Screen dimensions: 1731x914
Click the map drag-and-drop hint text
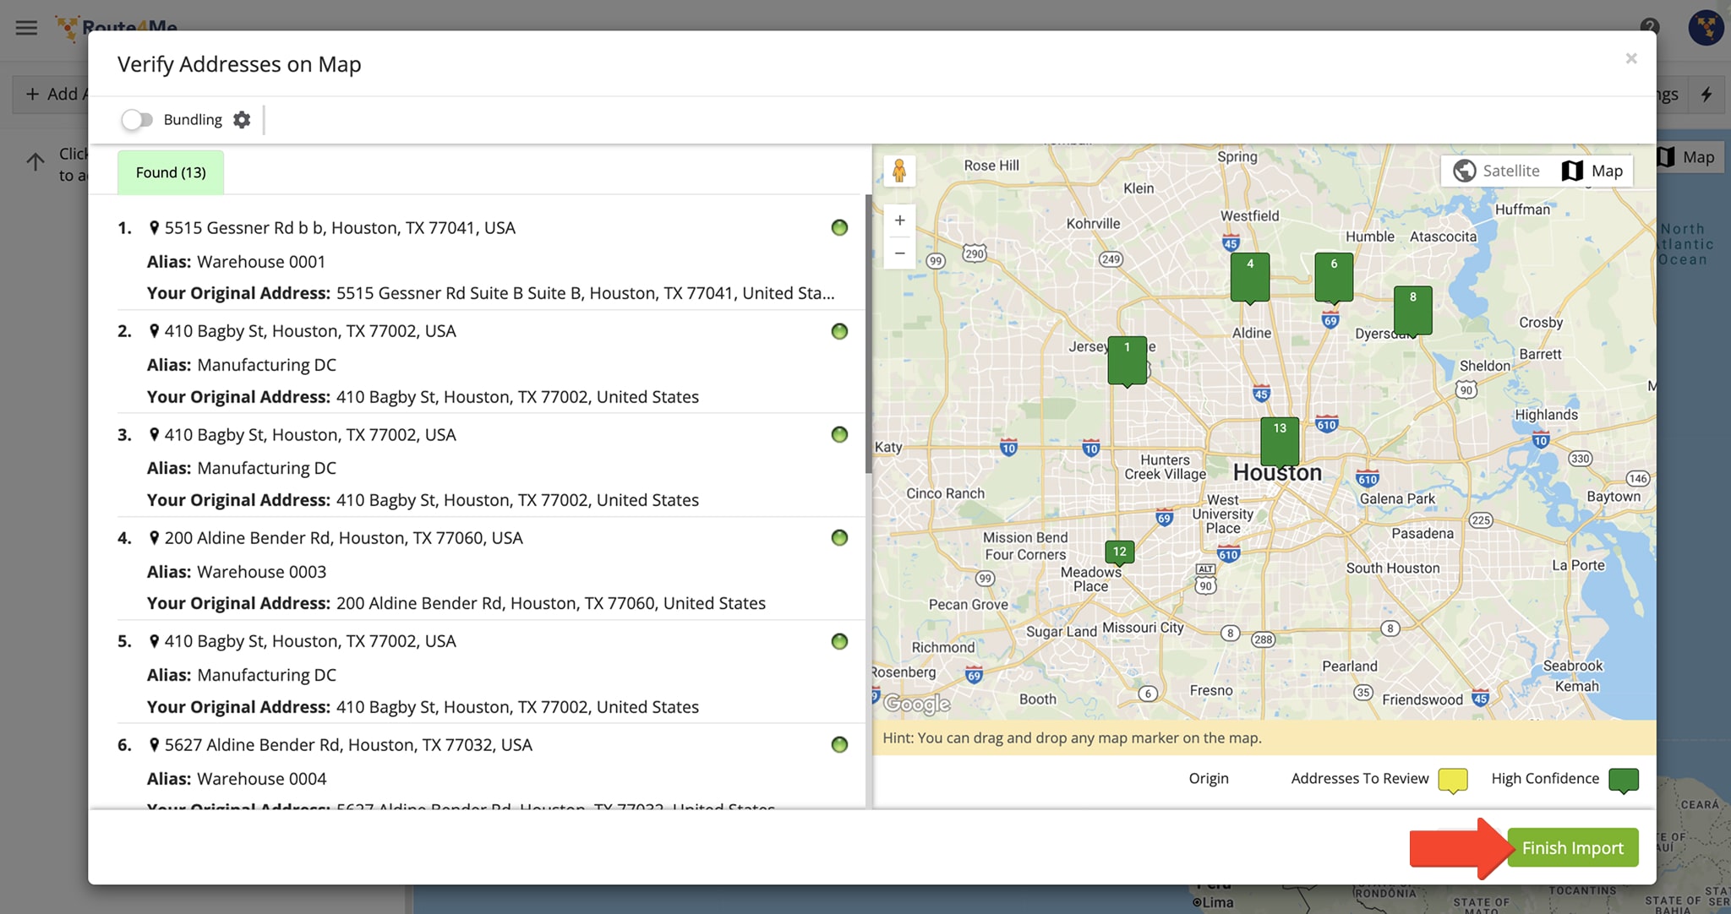pos(1072,738)
